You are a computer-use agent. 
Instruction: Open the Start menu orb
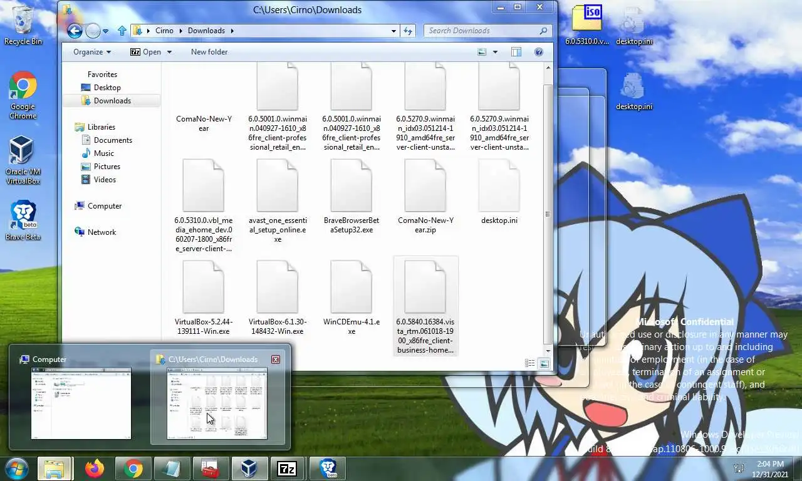(x=17, y=468)
